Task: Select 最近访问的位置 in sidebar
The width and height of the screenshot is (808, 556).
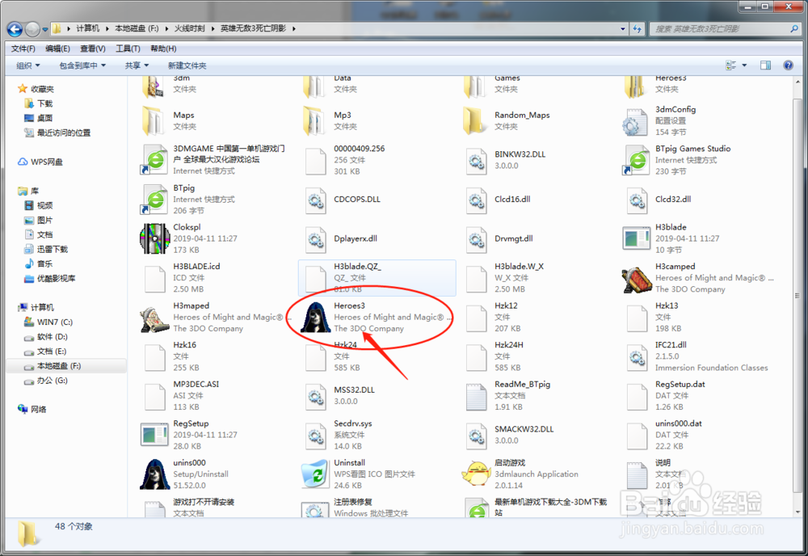Action: click(x=63, y=133)
